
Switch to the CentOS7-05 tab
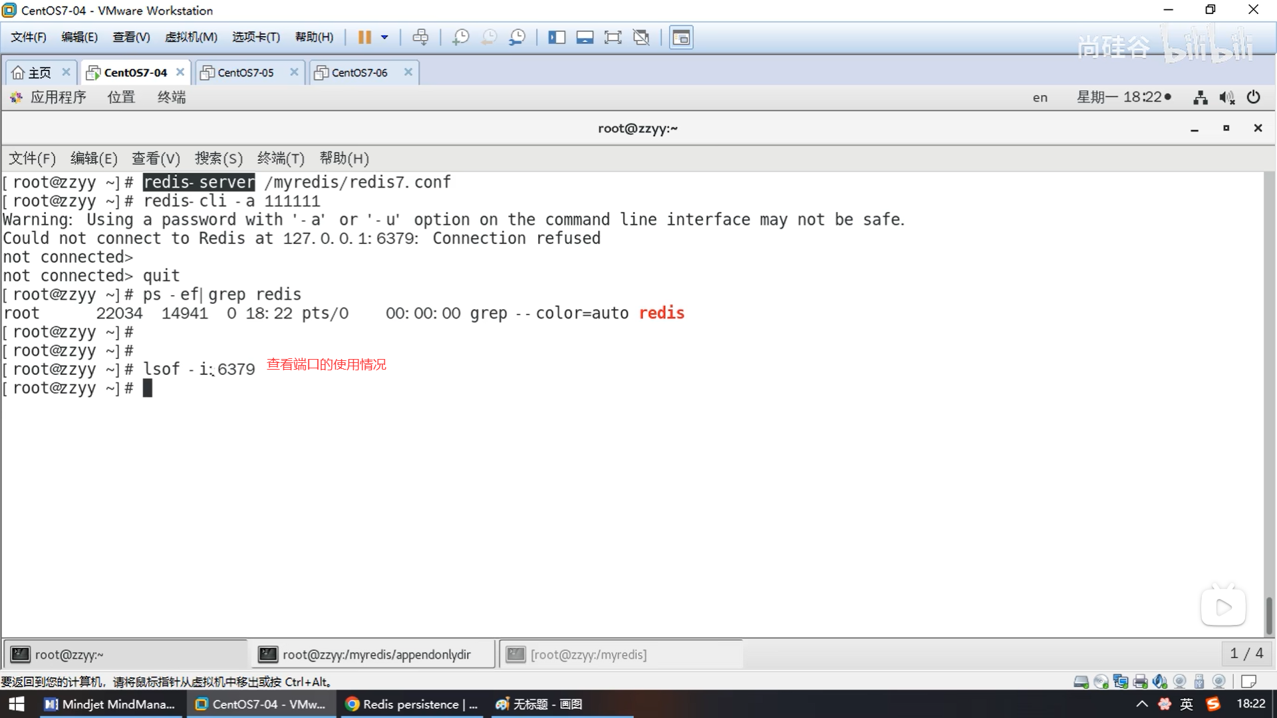coord(245,72)
